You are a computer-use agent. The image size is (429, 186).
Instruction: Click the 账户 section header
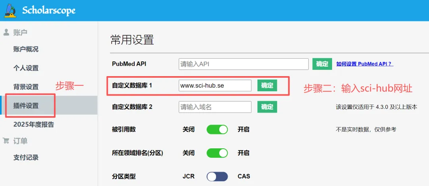tap(20, 33)
